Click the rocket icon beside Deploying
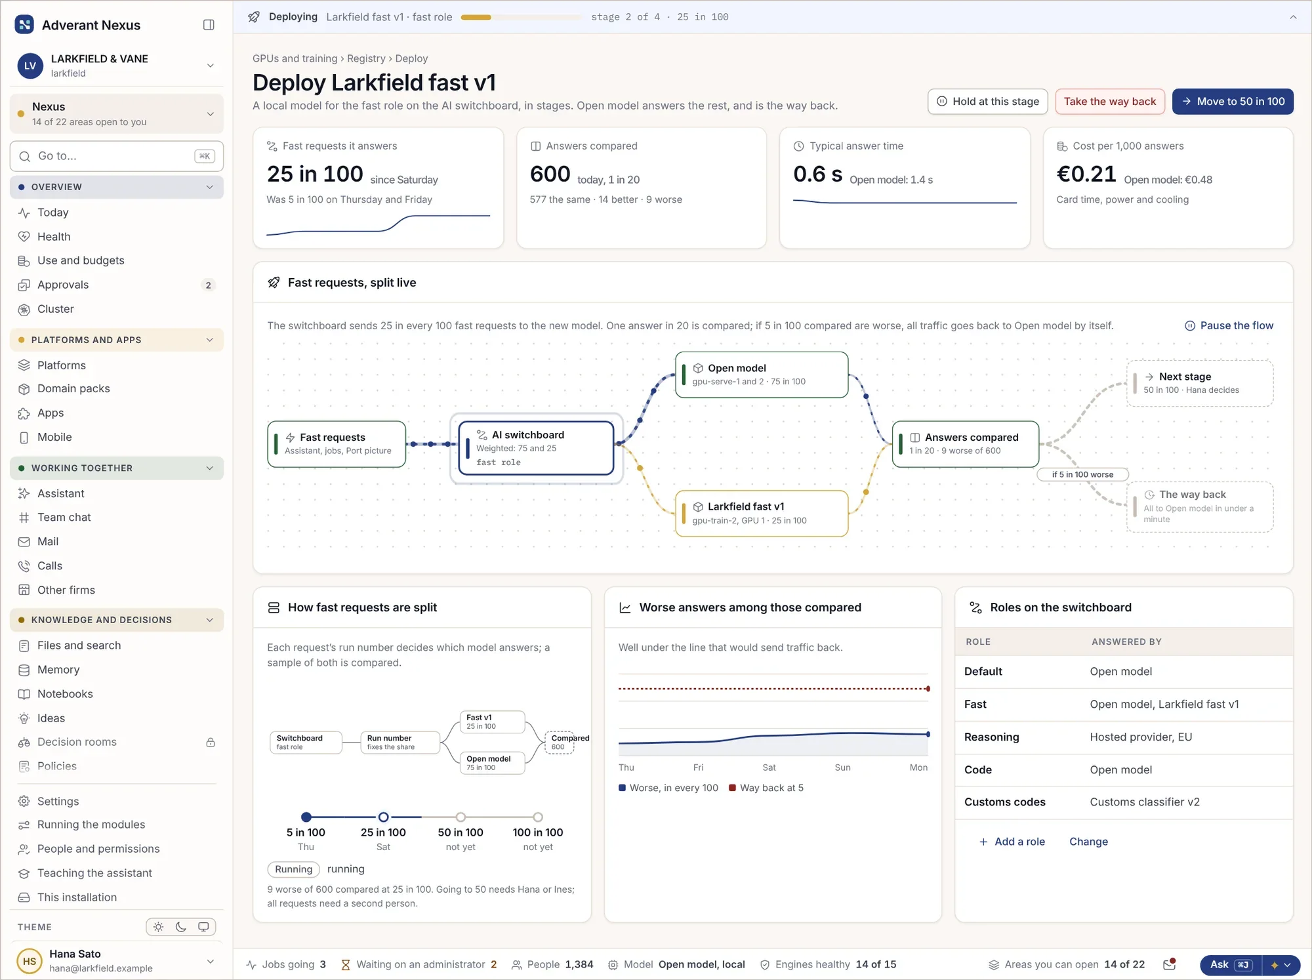Viewport: 1312px width, 980px height. pos(254,17)
